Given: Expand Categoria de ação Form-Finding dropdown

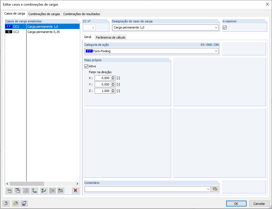Looking at the screenshot, I should pos(216,51).
